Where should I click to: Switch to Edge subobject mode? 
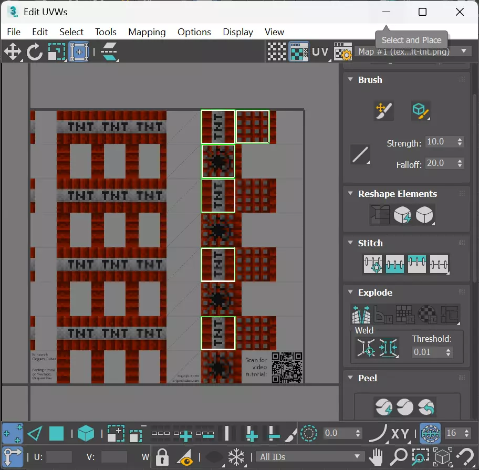click(35, 433)
